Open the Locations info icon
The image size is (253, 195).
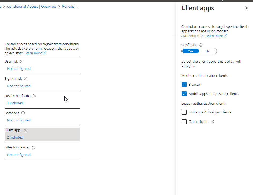click(x=23, y=113)
